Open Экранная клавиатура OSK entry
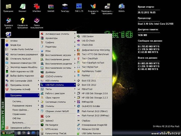The height and width of the screenshot is (136, 181). click(22, 63)
